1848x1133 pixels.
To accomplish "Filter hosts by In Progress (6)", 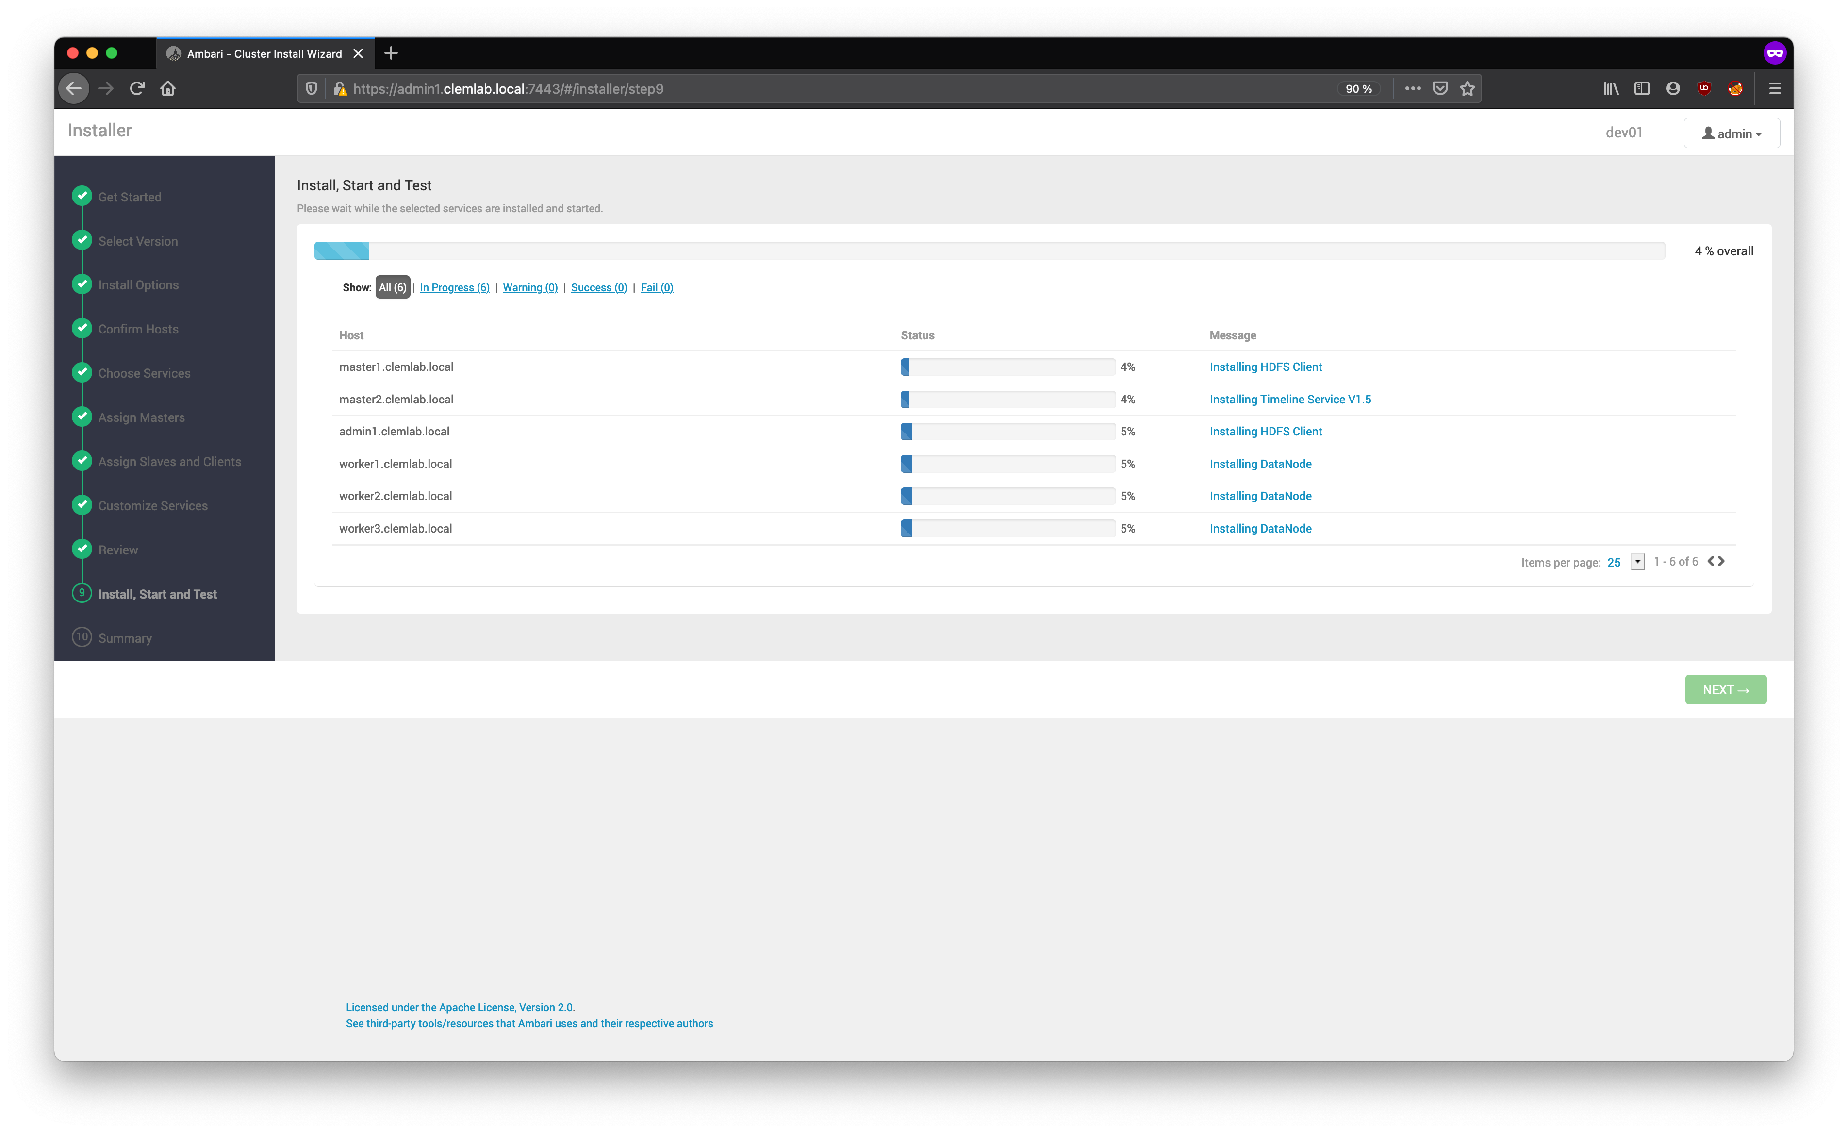I will coord(455,287).
